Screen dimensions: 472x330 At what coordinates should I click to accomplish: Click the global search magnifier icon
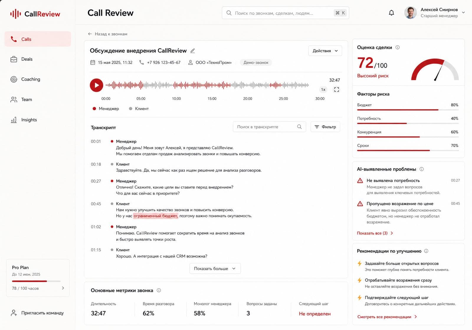[x=229, y=13]
